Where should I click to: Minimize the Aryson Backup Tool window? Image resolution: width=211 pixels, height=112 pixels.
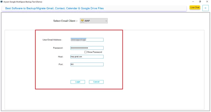coord(193,2)
